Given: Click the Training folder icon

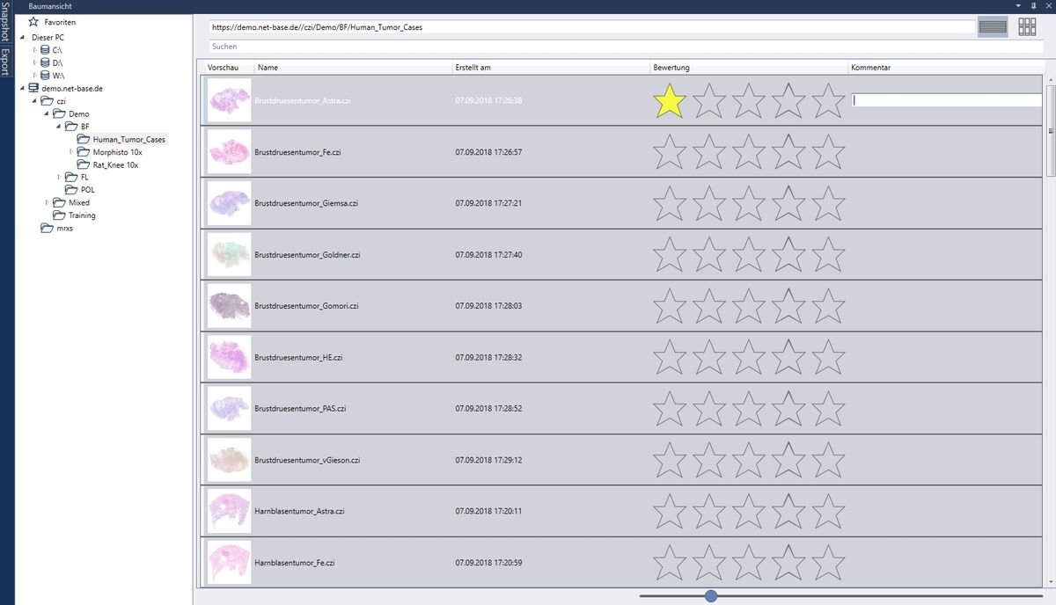Looking at the screenshot, I should pos(60,215).
